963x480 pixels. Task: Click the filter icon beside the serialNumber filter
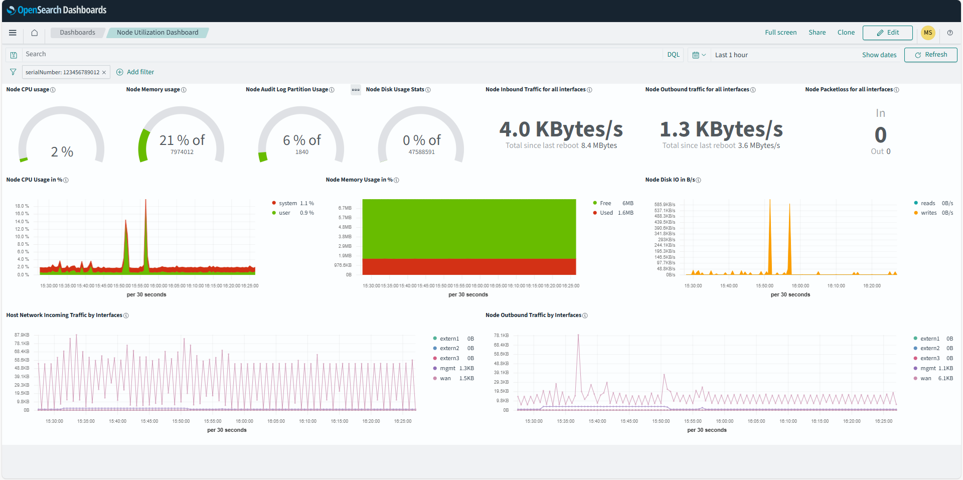[x=13, y=72]
